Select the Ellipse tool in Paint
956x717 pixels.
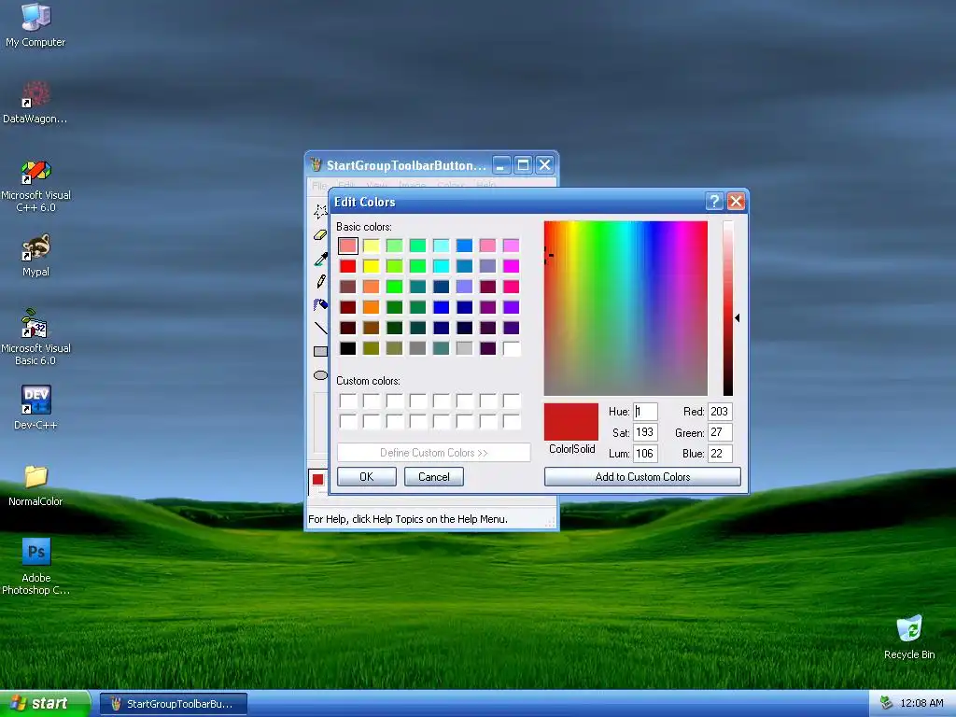[x=320, y=375]
